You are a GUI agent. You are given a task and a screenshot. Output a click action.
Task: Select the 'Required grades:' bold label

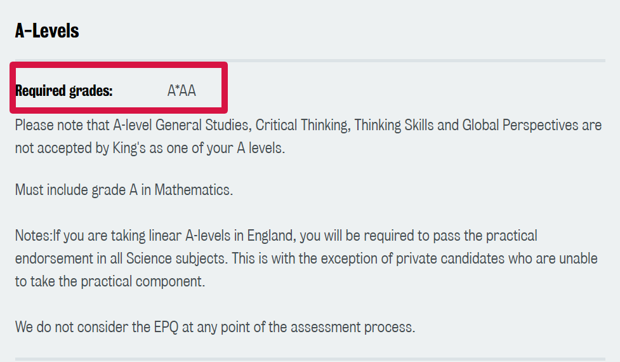coord(63,91)
